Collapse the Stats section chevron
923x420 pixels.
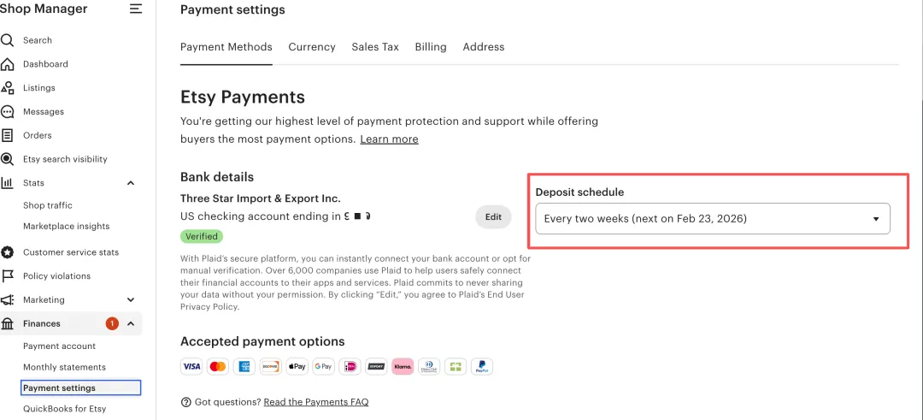[131, 183]
